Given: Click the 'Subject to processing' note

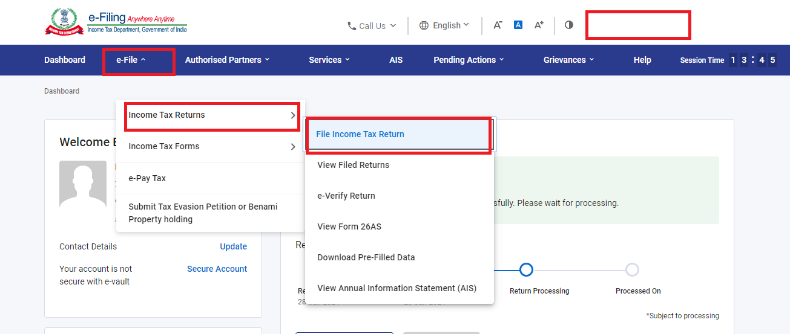Looking at the screenshot, I should 683,316.
